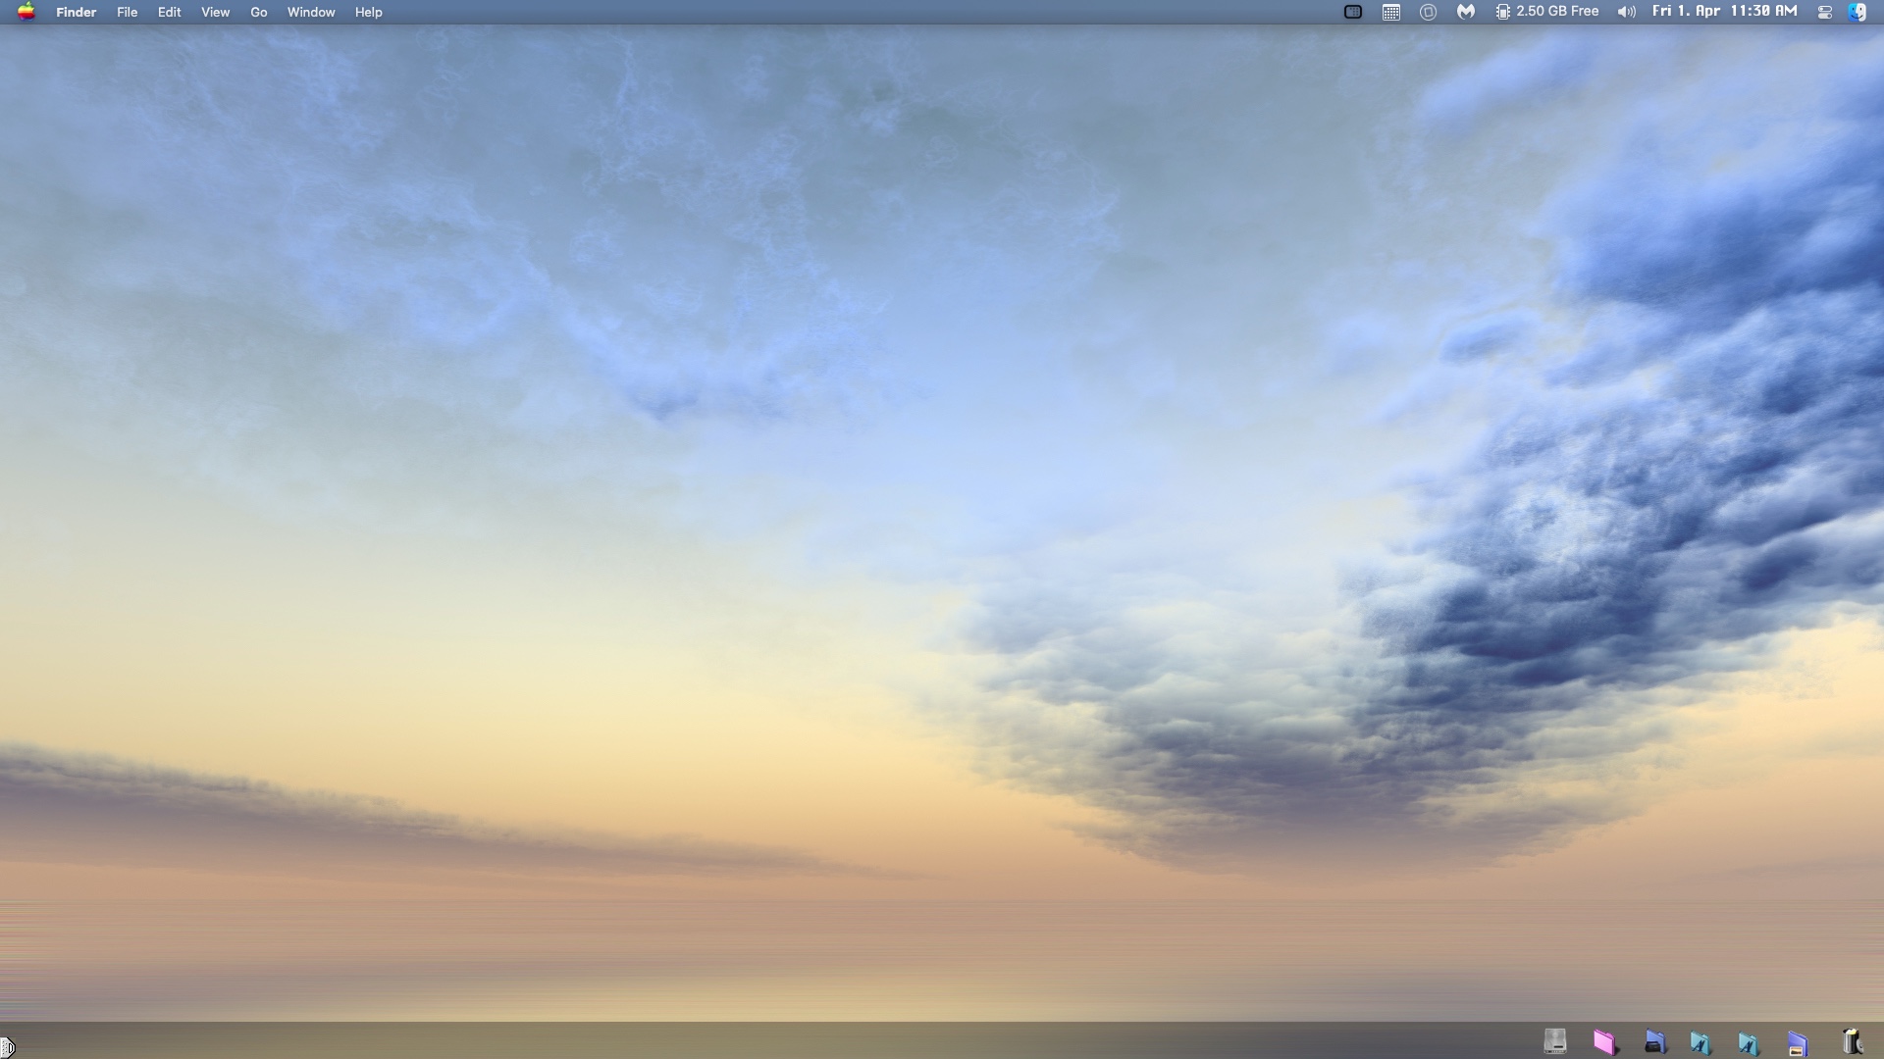The width and height of the screenshot is (1884, 1059).
Task: Click the Finder face icon in menu bar
Action: tap(1857, 12)
